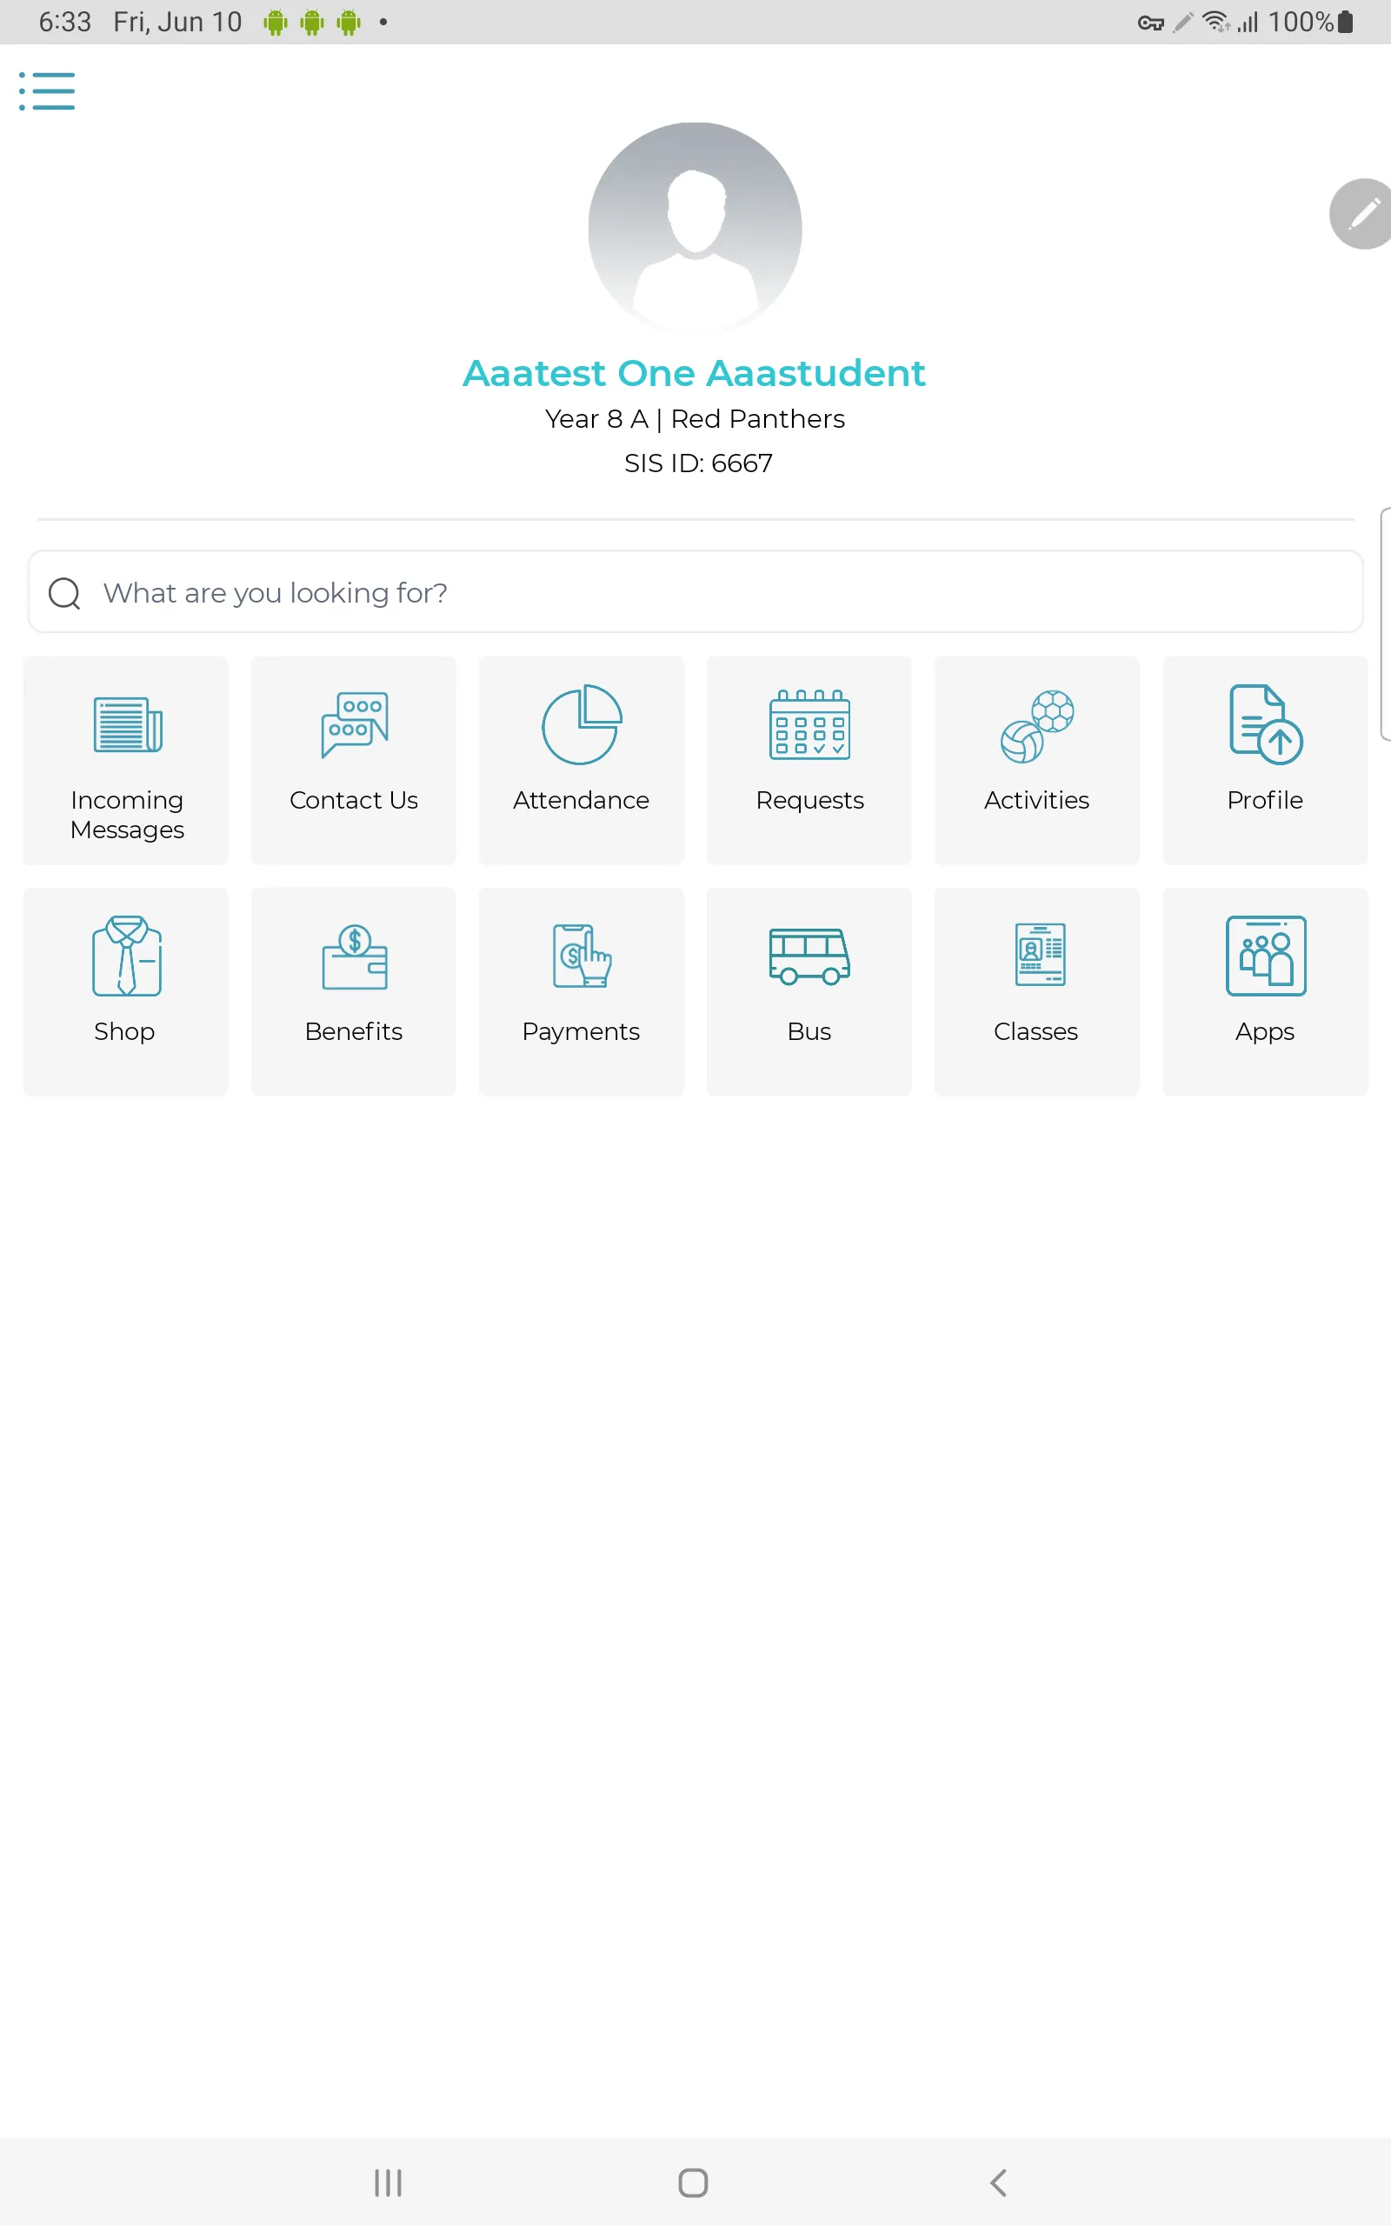Tap the Android back button
Viewport: 1391px width, 2226px height.
pyautogui.click(x=999, y=2183)
